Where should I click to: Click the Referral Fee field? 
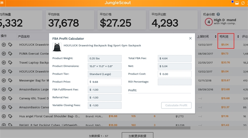(104, 97)
